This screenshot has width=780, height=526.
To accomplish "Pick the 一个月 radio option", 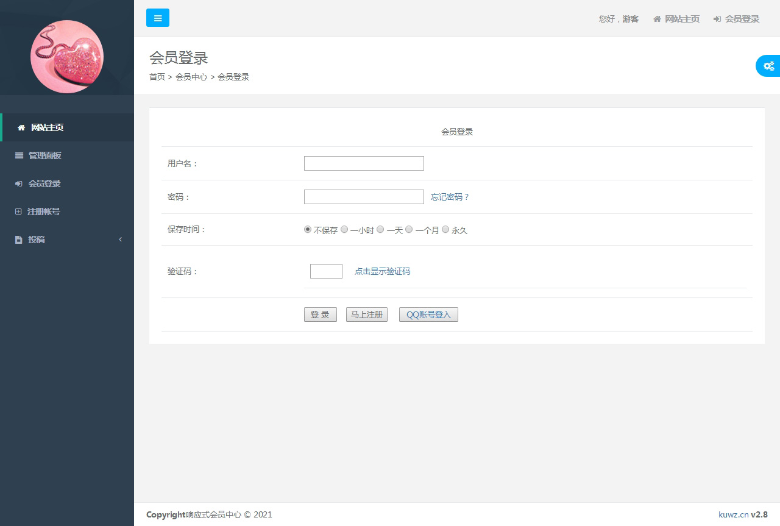I will click(409, 230).
